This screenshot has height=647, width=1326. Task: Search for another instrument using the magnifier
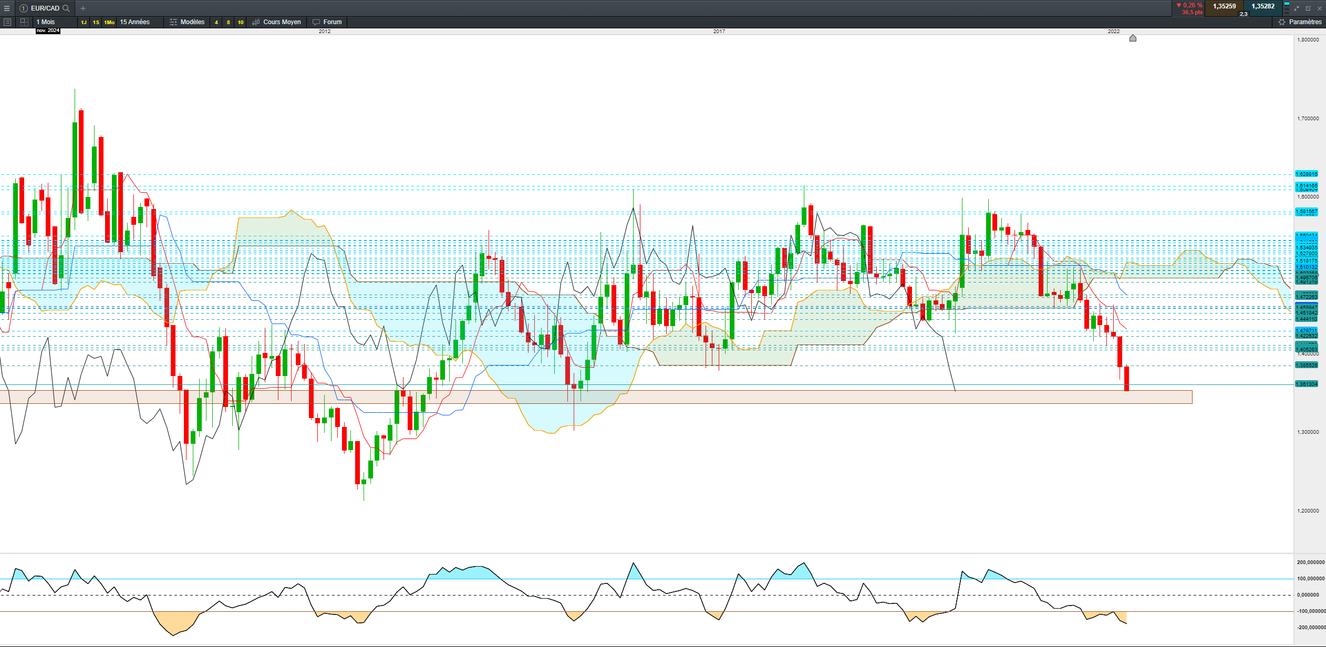[66, 8]
